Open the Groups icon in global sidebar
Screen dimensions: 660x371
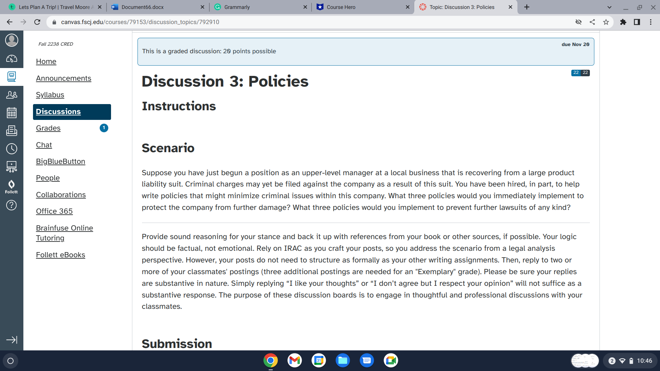click(x=11, y=95)
